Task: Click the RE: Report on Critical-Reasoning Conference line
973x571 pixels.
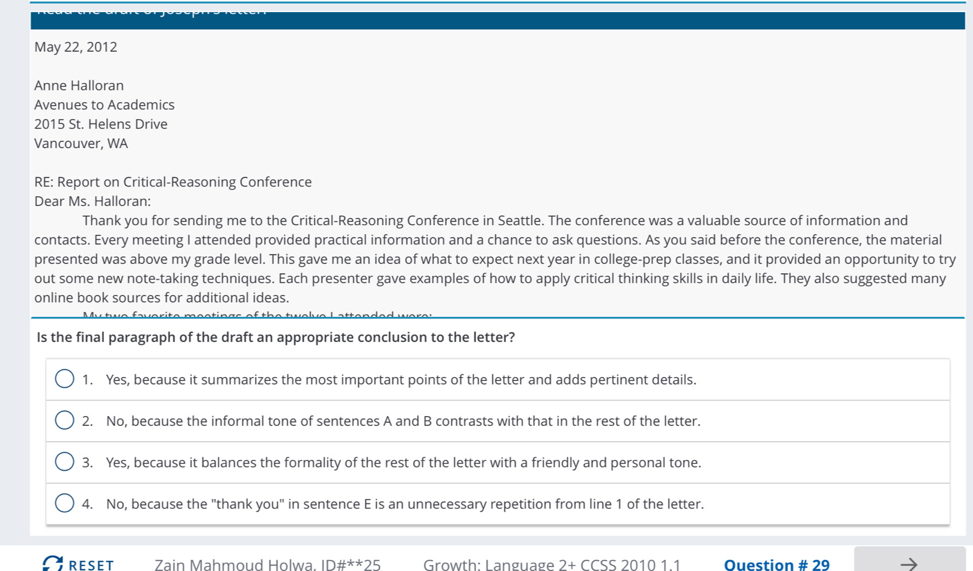Action: (173, 182)
